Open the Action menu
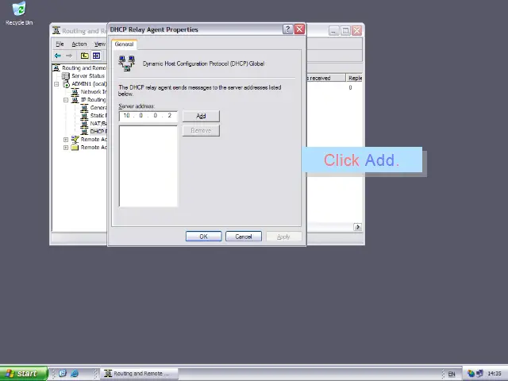508x381 pixels. point(79,44)
